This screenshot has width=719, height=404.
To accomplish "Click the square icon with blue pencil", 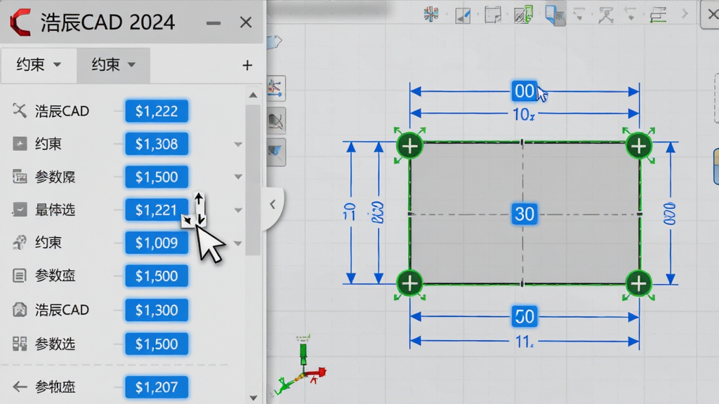I will pyautogui.click(x=463, y=15).
